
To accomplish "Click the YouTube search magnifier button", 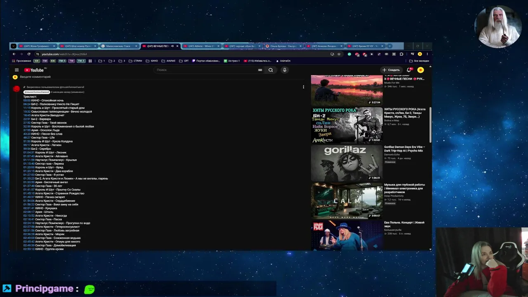I will [x=271, y=70].
